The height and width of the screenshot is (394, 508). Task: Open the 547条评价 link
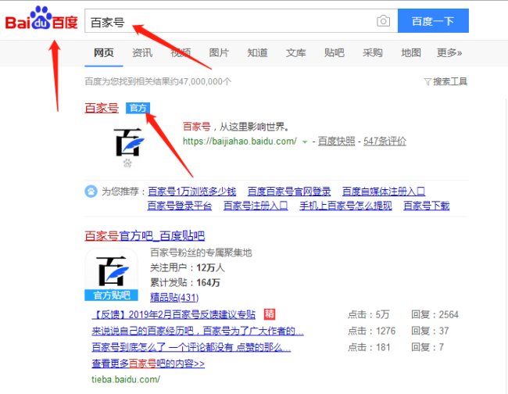385,141
